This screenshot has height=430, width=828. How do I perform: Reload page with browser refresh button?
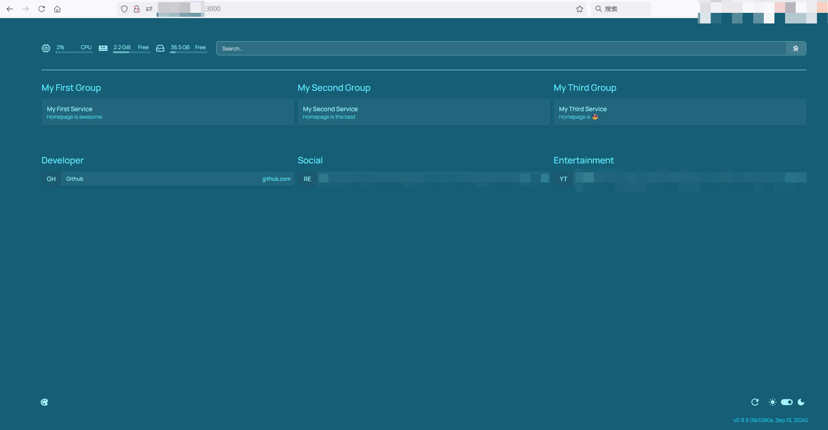pyautogui.click(x=42, y=9)
